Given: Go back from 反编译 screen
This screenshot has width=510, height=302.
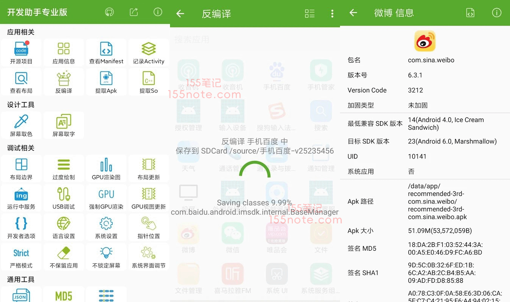Looking at the screenshot, I should 180,14.
